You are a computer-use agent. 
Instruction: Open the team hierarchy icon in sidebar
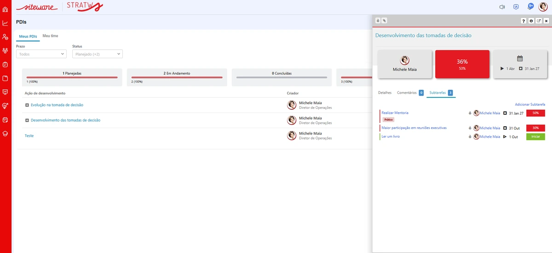coord(6,51)
